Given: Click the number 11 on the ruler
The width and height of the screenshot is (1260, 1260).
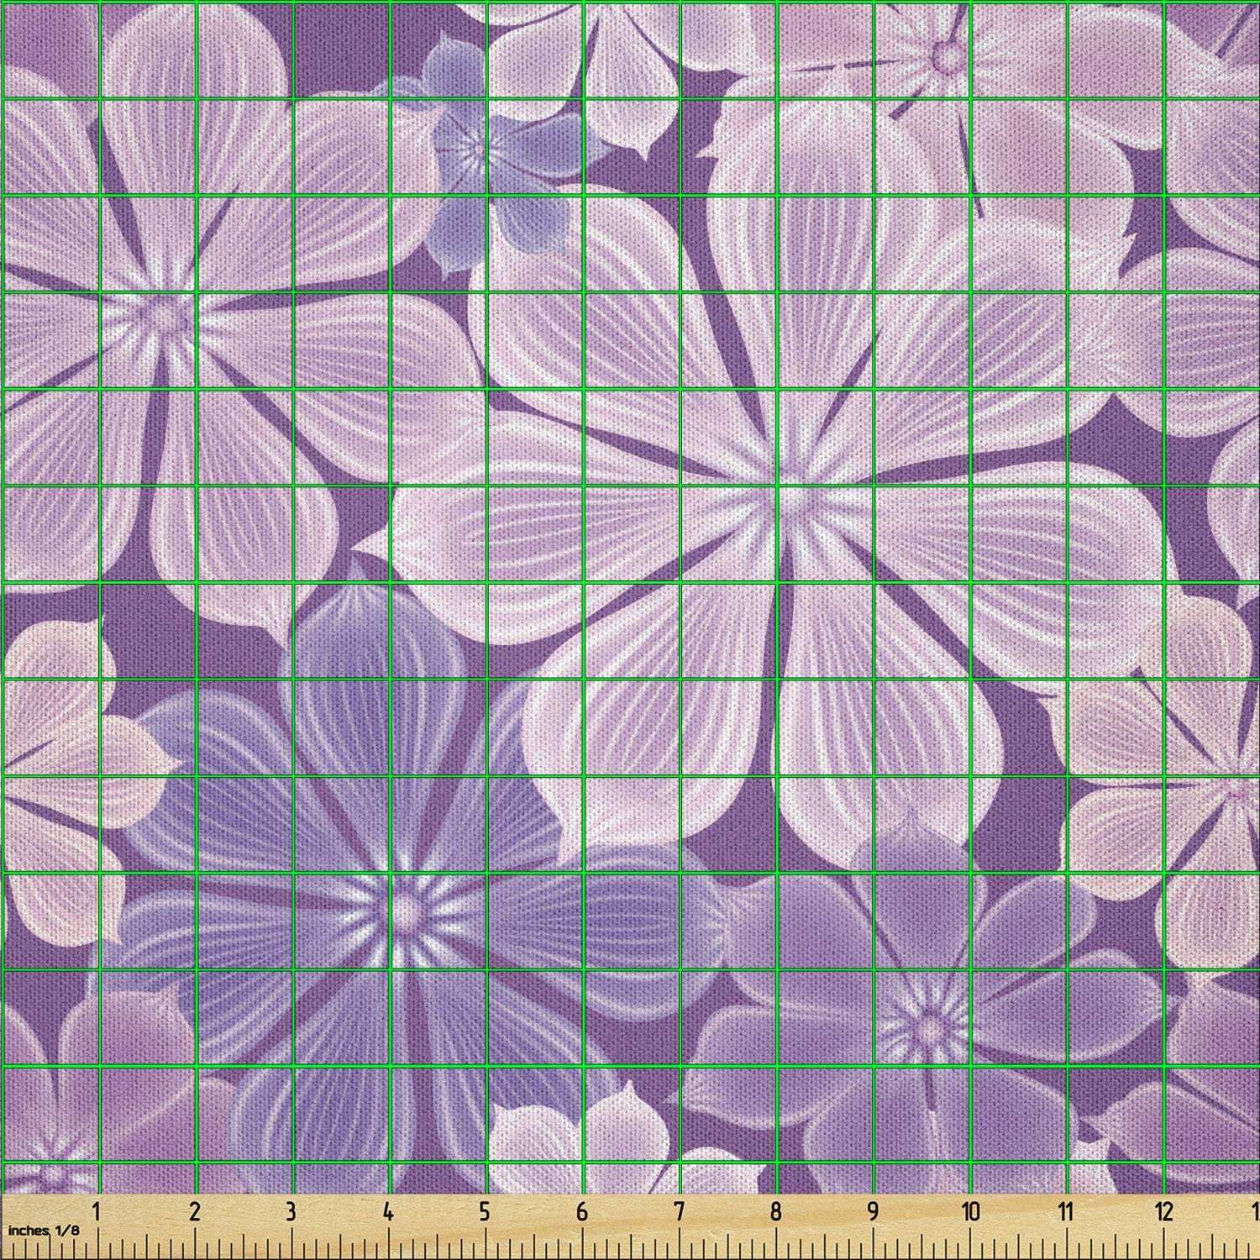Looking at the screenshot, I should (x=1066, y=1212).
